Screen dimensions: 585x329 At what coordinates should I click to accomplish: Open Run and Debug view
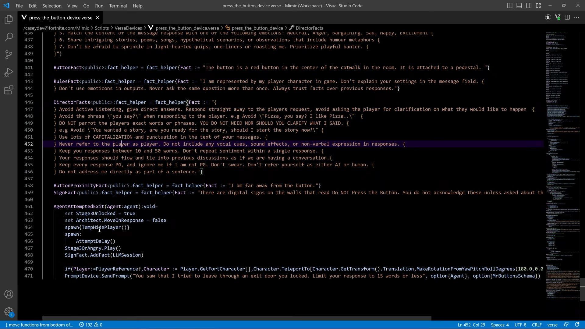click(9, 72)
